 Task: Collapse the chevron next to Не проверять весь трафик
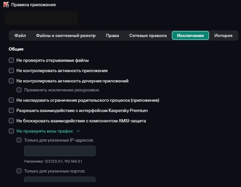point(78,131)
